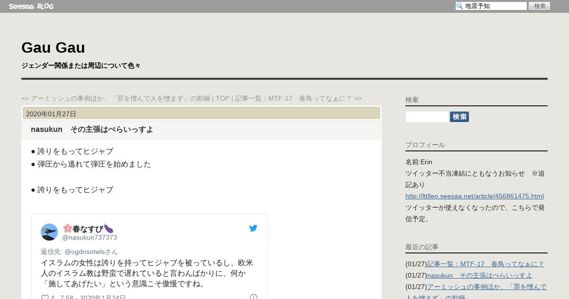The image size is (569, 299).
Task: Open recent article 記事一覧：MTF-17 春鳥ってなぁに？
Action: pyautogui.click(x=486, y=264)
